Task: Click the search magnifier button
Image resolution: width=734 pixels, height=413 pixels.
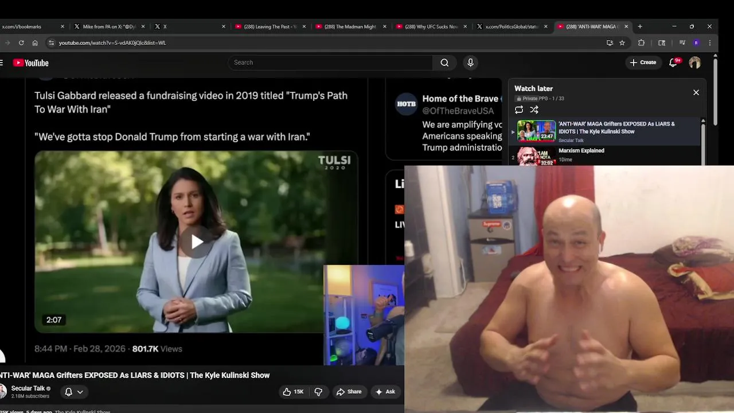Action: pyautogui.click(x=444, y=63)
